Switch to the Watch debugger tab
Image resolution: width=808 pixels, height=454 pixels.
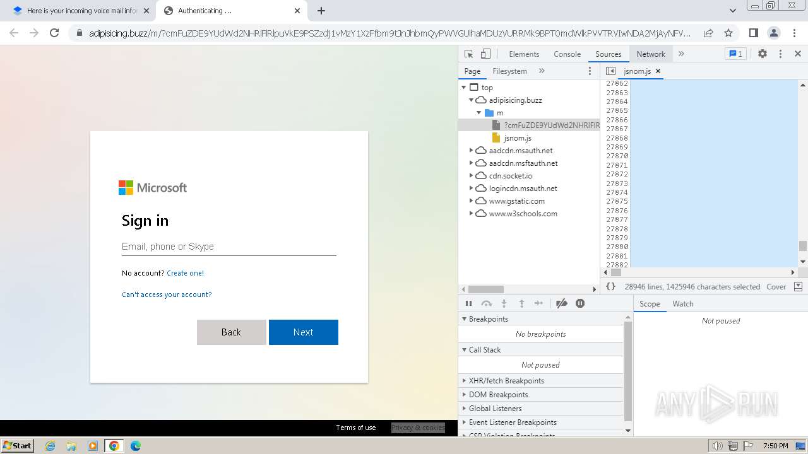pos(682,303)
